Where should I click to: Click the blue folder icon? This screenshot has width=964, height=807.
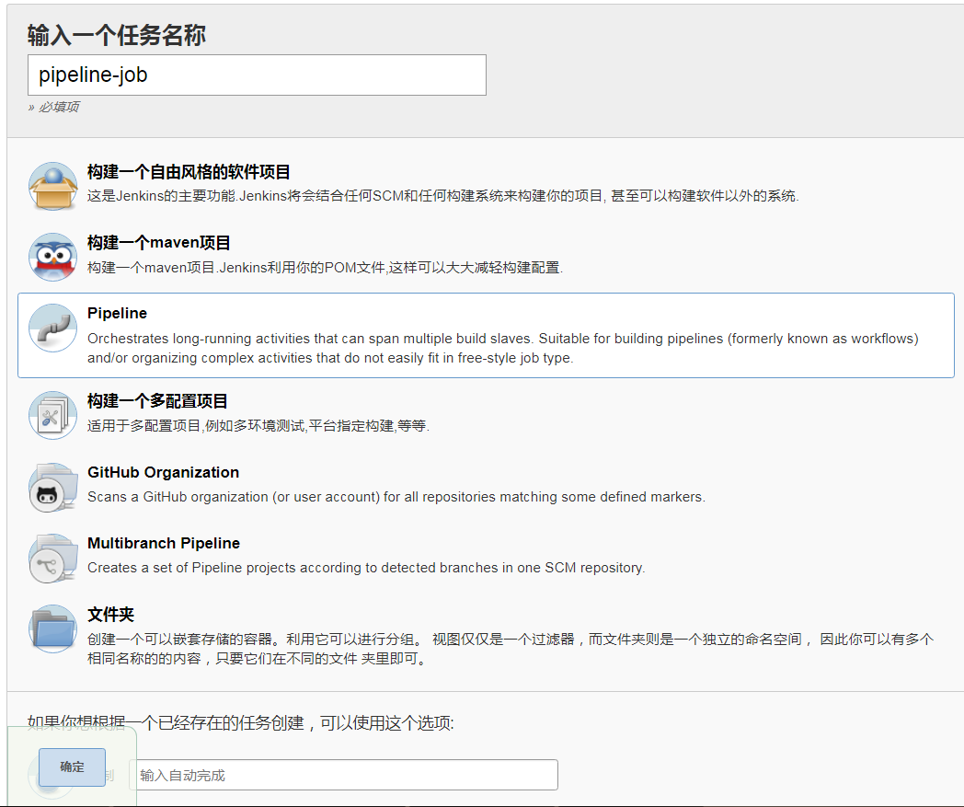[52, 628]
